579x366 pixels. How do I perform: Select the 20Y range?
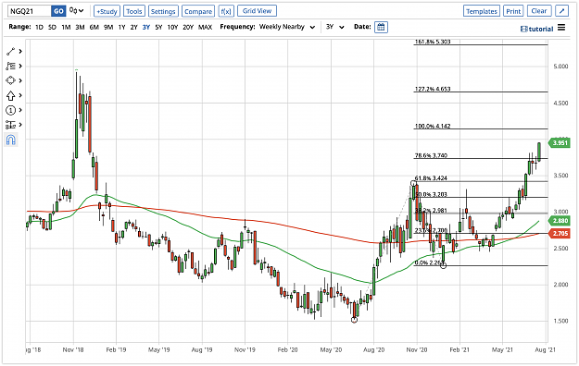188,27
